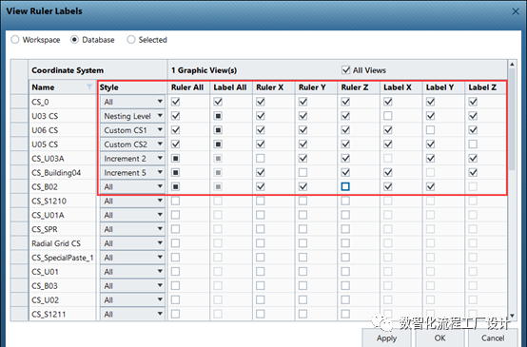The image size is (527, 347).
Task: Click the Cancel button
Action: 493,337
